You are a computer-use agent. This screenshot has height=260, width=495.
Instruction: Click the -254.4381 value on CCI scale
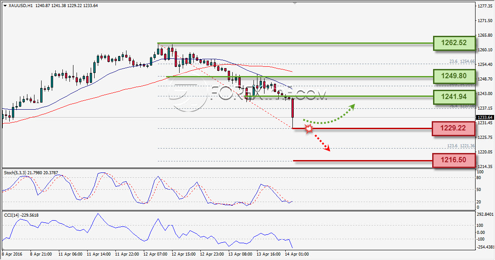click(x=485, y=247)
